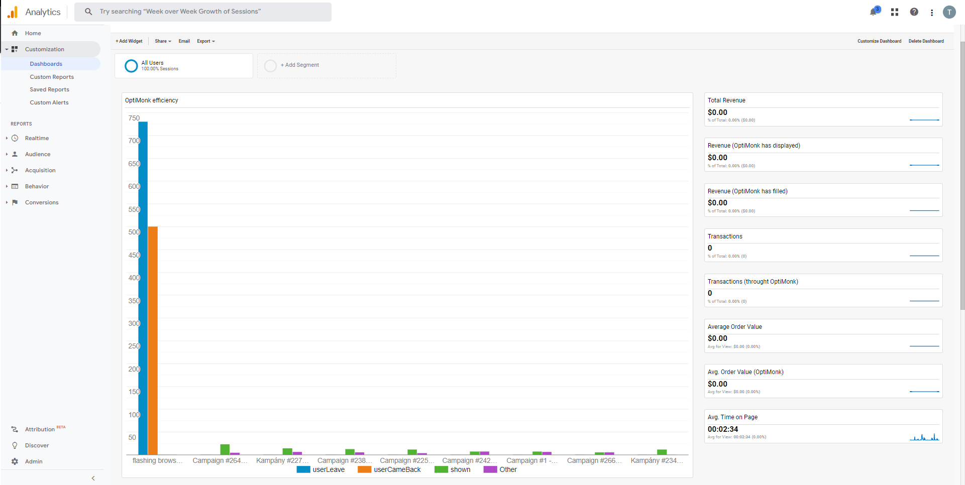965x485 pixels.
Task: Expand the Acquisition reports arrow
Action: [7, 170]
